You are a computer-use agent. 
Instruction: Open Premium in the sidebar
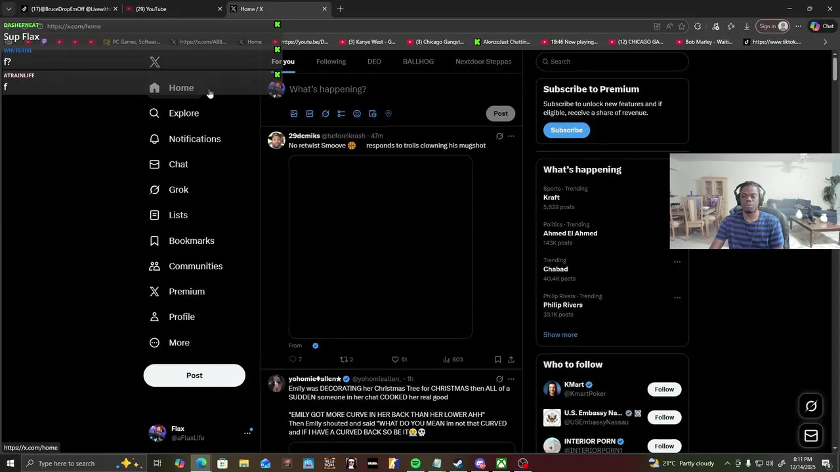click(177, 292)
